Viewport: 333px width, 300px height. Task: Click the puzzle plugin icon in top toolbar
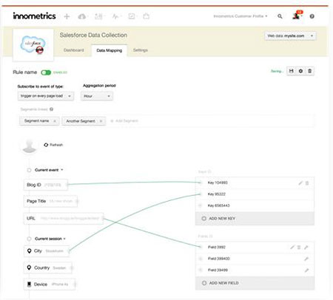point(147,16)
